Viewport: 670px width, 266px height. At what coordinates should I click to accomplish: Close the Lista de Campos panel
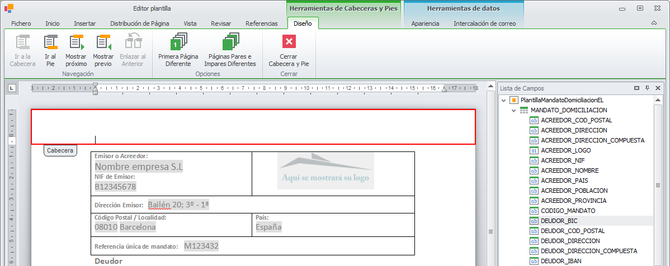[x=658, y=88]
